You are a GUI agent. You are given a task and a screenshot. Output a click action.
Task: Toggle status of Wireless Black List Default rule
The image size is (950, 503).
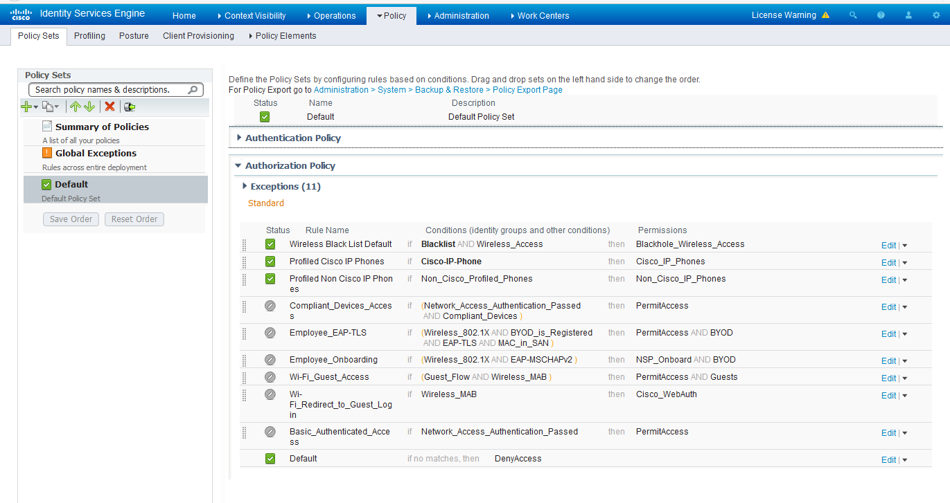(x=270, y=244)
